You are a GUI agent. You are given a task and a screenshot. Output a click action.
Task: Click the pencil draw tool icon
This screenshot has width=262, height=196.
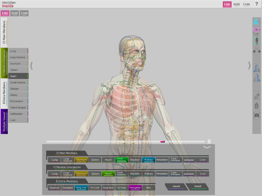tap(257, 96)
